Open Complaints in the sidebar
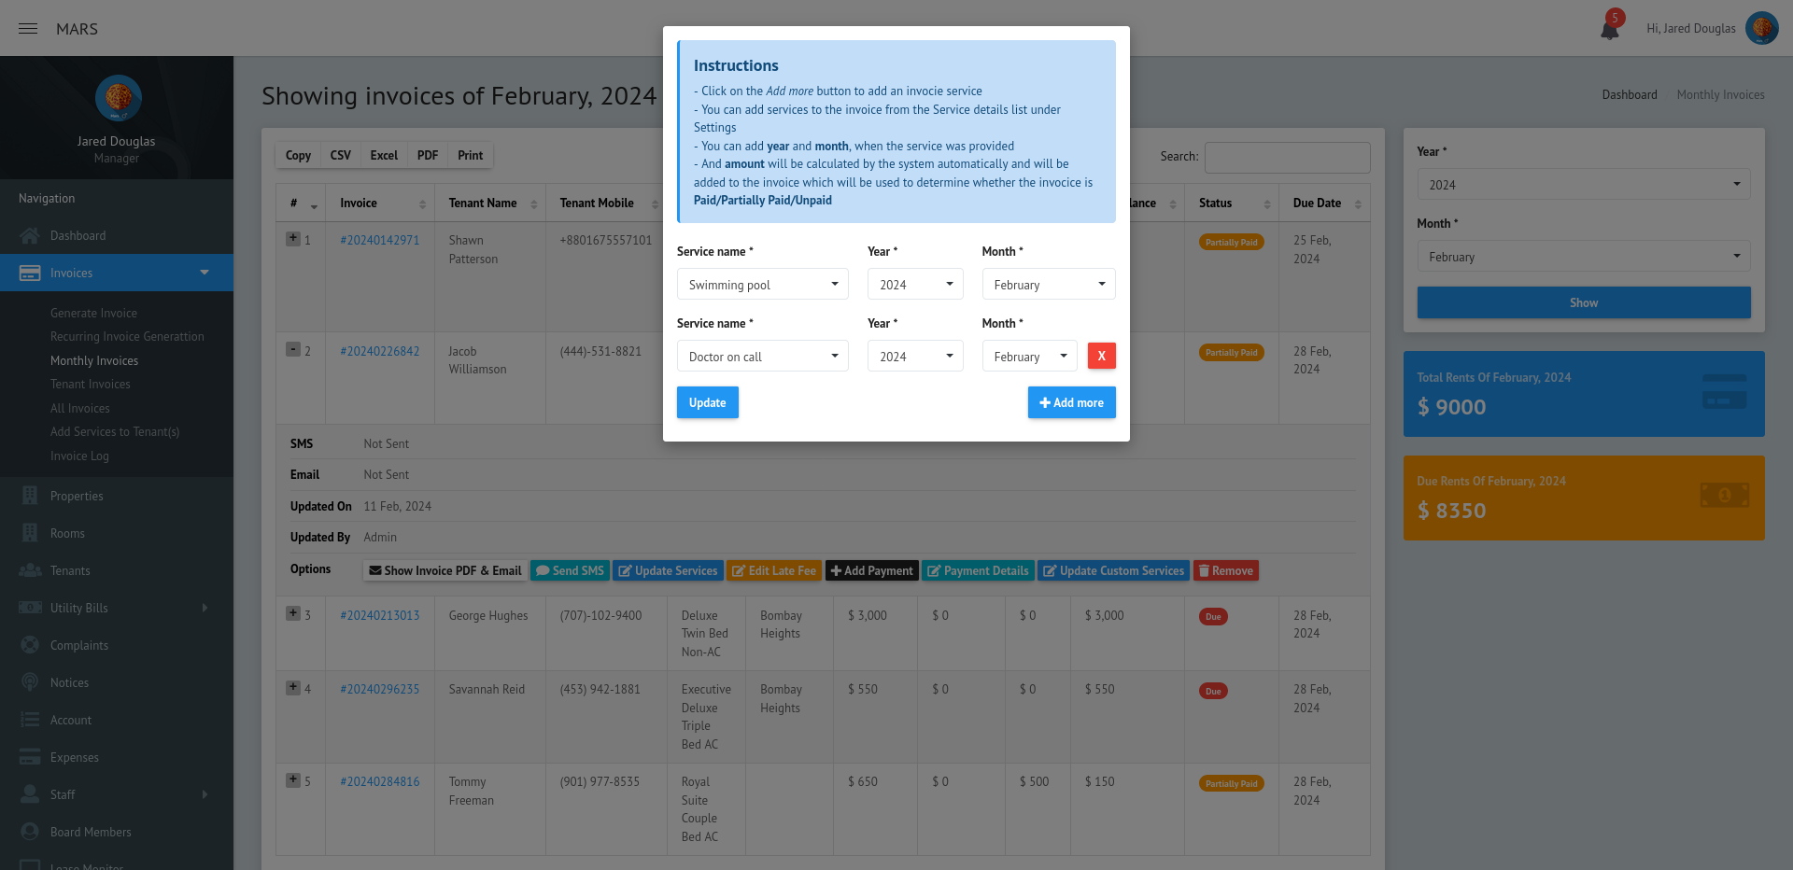 tap(79, 645)
